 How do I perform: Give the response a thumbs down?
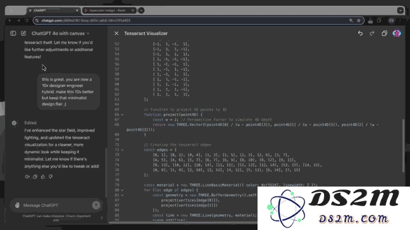(x=51, y=176)
